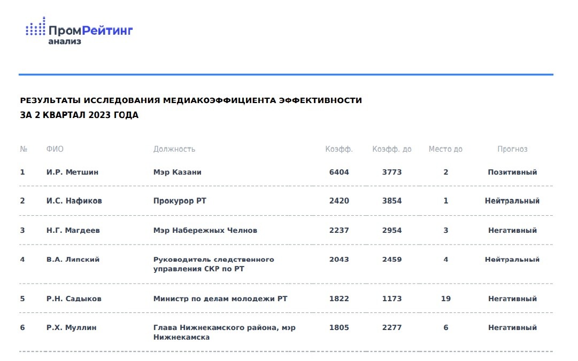Click the № column header
The height and width of the screenshot is (361, 578).
24,149
